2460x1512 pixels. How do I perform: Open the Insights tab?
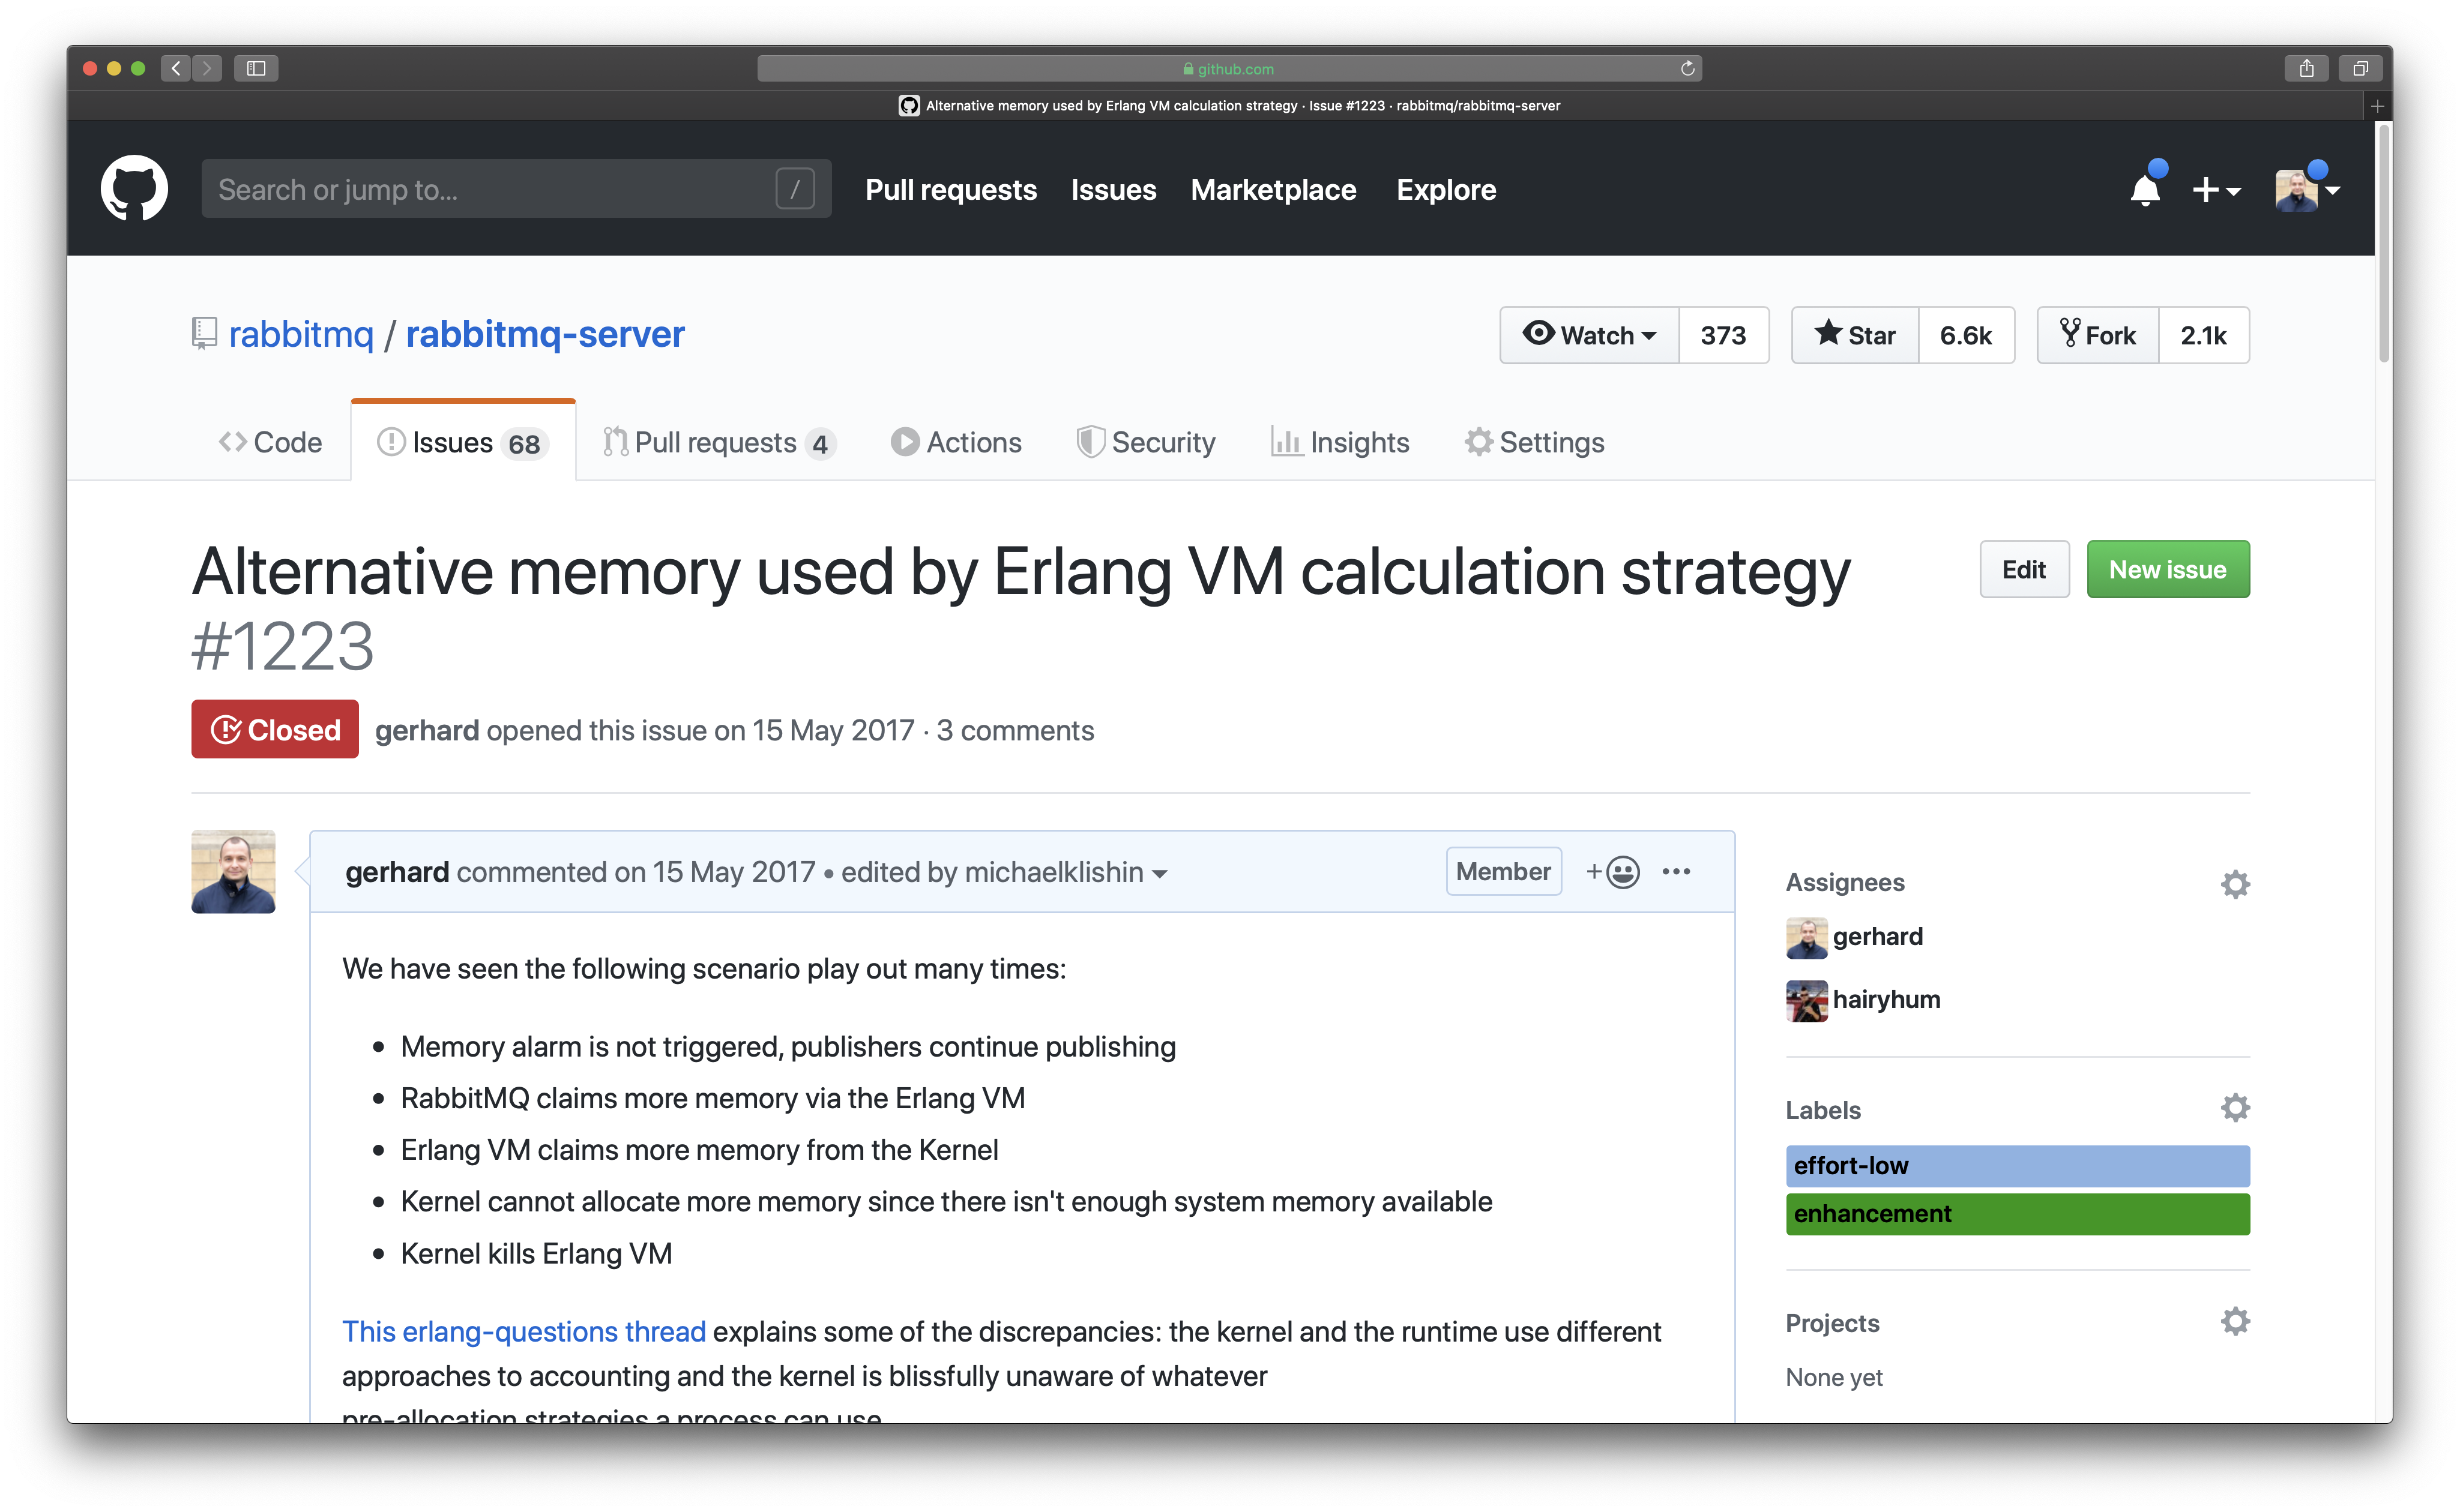(1340, 442)
